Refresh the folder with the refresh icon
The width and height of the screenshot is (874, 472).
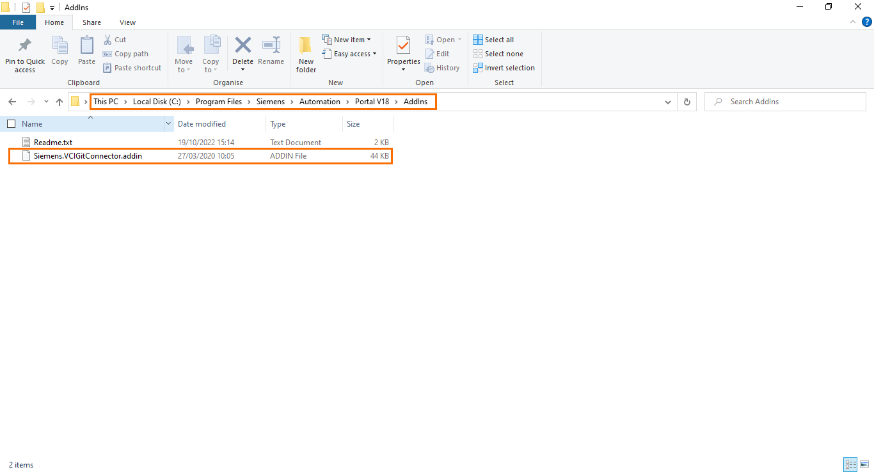coord(687,101)
